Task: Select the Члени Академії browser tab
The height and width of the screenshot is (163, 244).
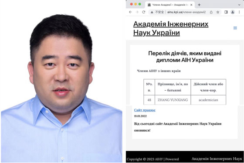Action: pos(170,5)
